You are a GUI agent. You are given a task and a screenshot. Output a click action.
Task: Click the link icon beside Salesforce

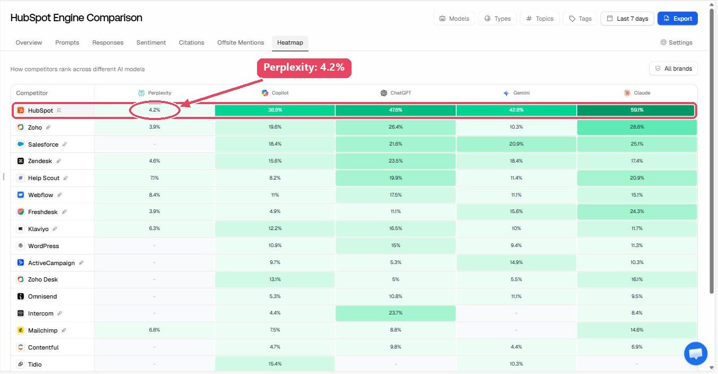point(65,144)
